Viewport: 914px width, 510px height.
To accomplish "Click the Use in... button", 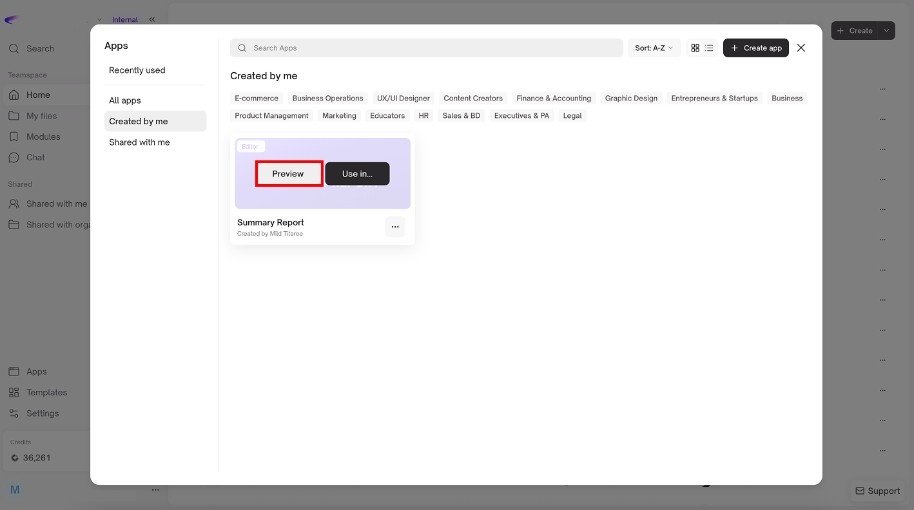I will (357, 174).
